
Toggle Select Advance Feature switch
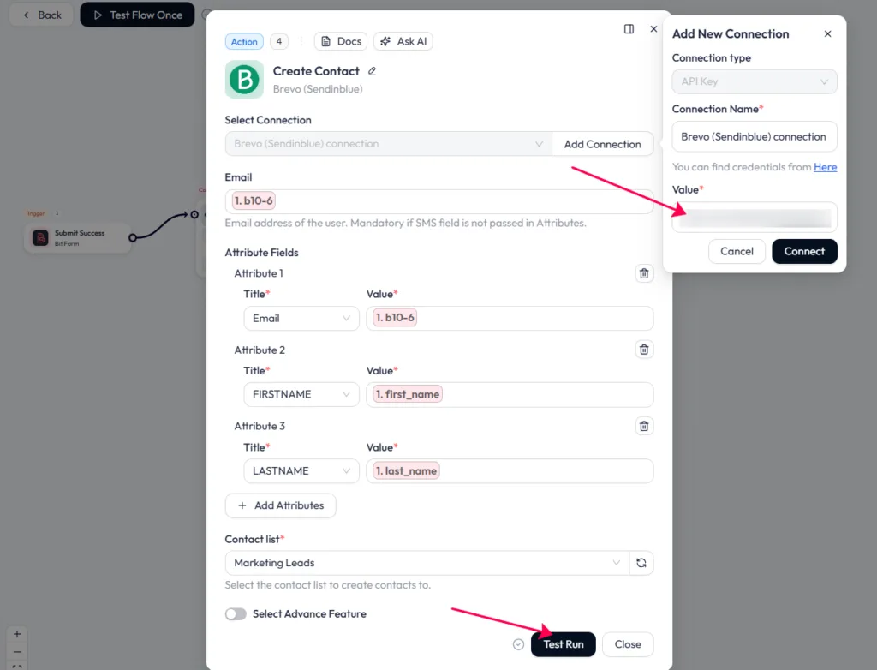click(x=236, y=614)
